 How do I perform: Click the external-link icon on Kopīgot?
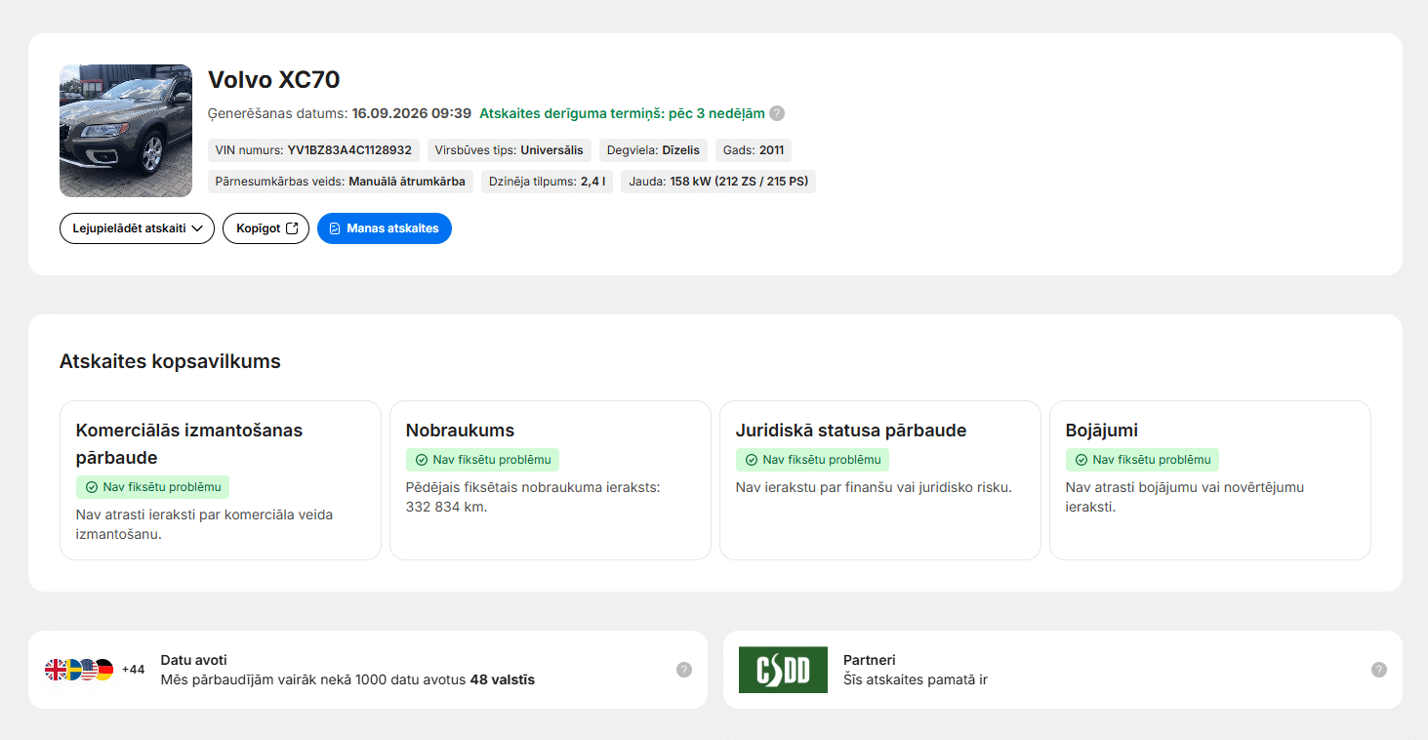pyautogui.click(x=291, y=228)
